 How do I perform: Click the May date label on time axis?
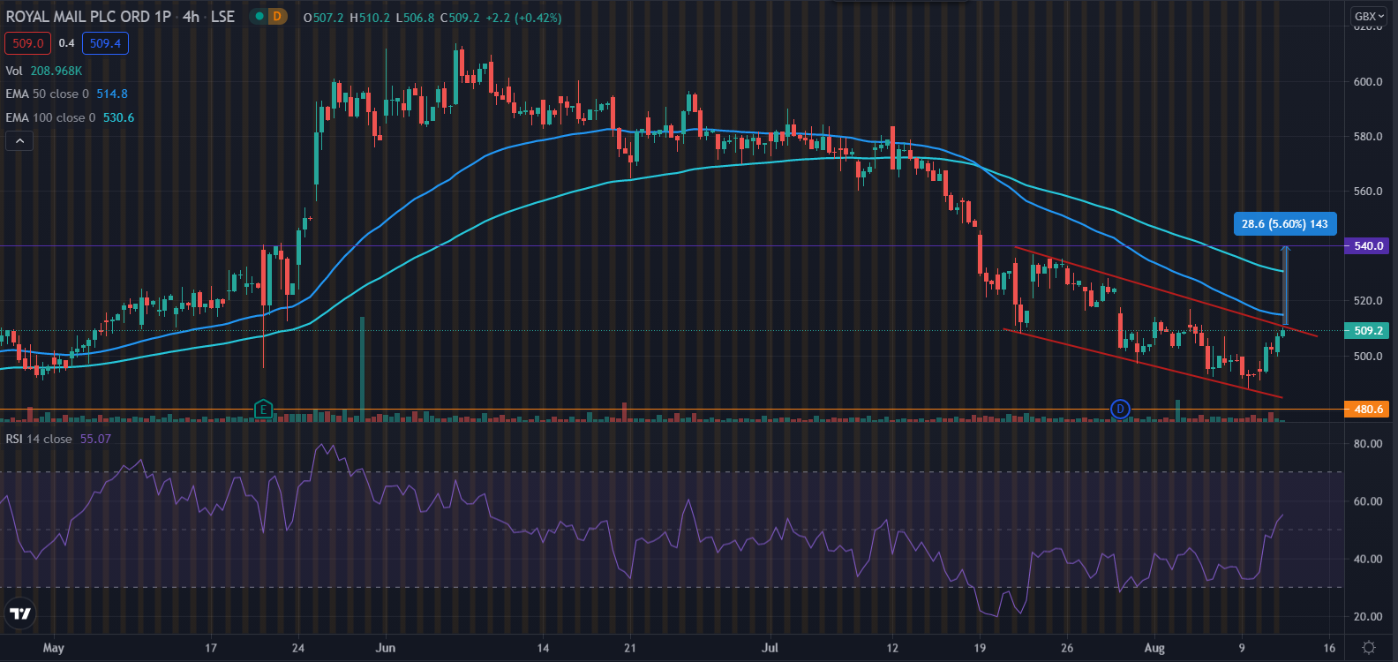pos(54,648)
